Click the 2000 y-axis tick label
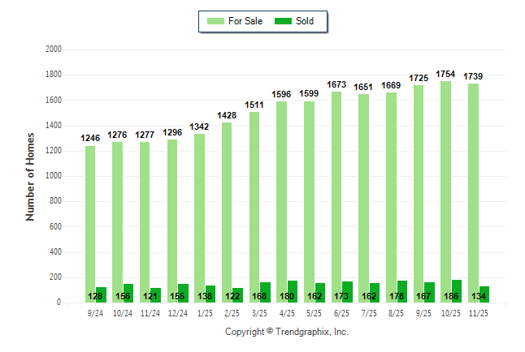The height and width of the screenshot is (352, 525). (54, 49)
